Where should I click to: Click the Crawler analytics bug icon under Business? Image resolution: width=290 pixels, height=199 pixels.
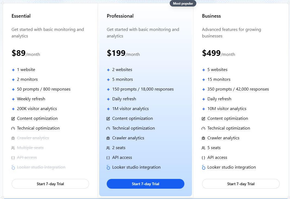pyautogui.click(x=203, y=138)
